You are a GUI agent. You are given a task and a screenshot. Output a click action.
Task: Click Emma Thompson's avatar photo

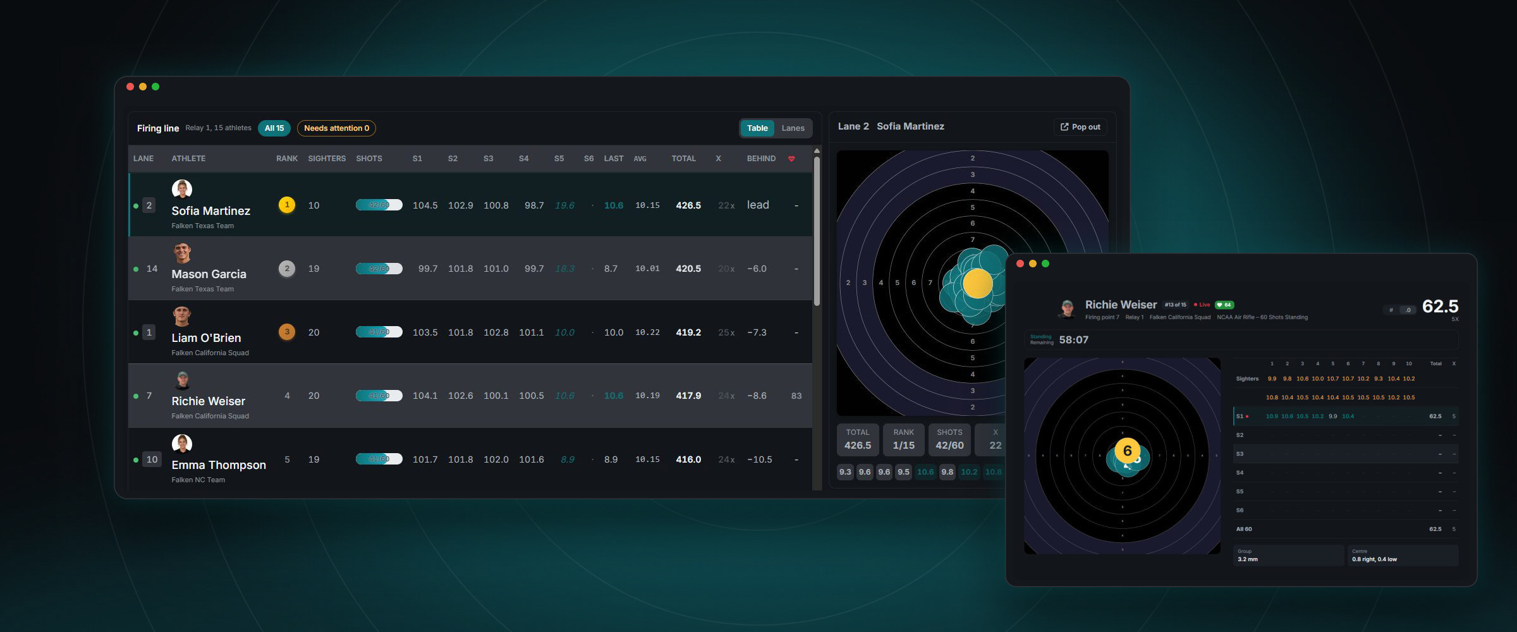pyautogui.click(x=182, y=443)
